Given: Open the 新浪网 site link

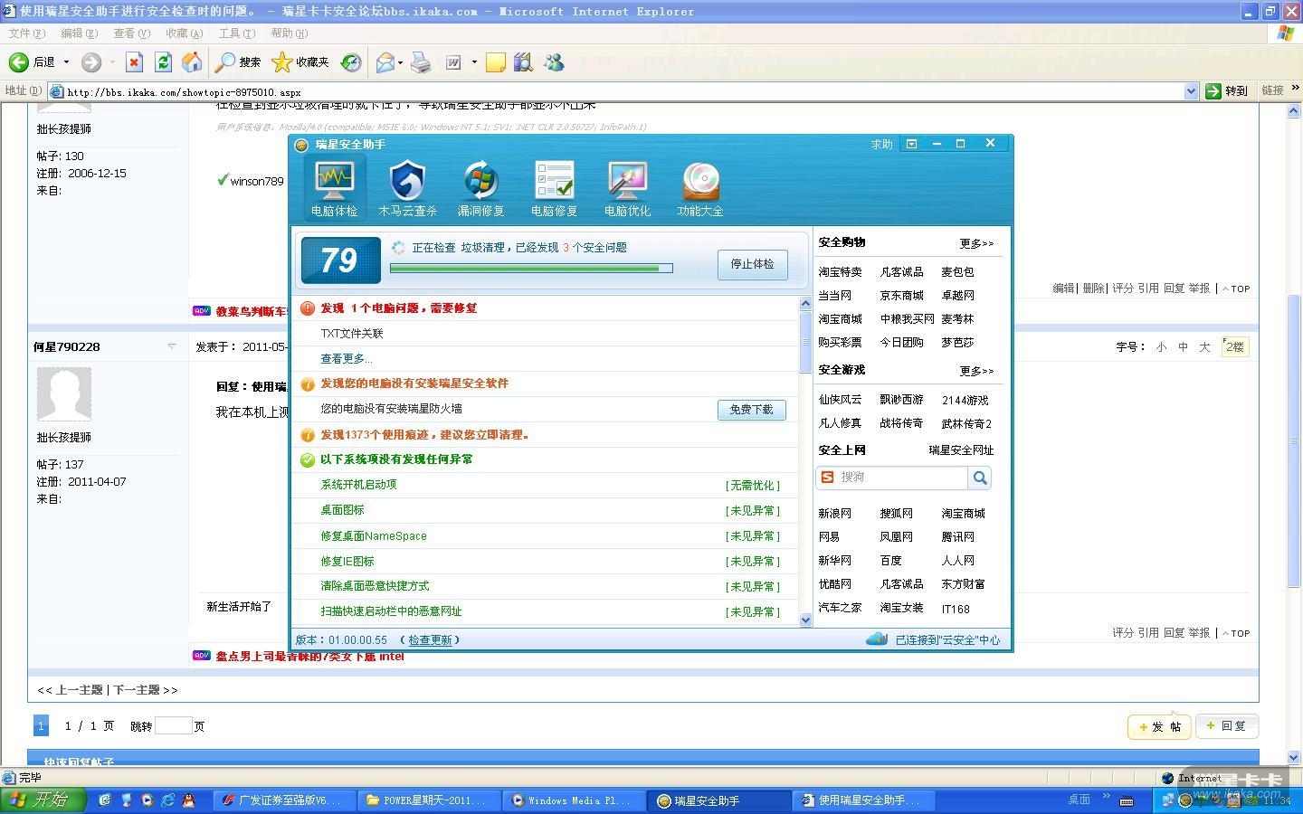Looking at the screenshot, I should (x=834, y=513).
